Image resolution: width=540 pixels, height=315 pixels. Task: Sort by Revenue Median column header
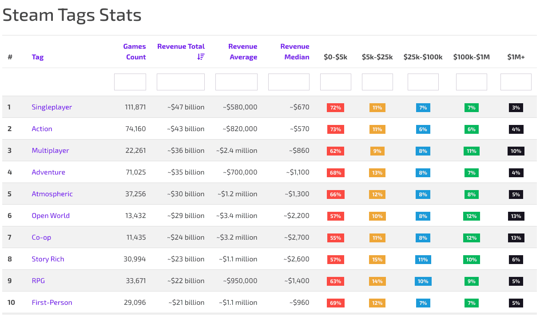click(295, 51)
